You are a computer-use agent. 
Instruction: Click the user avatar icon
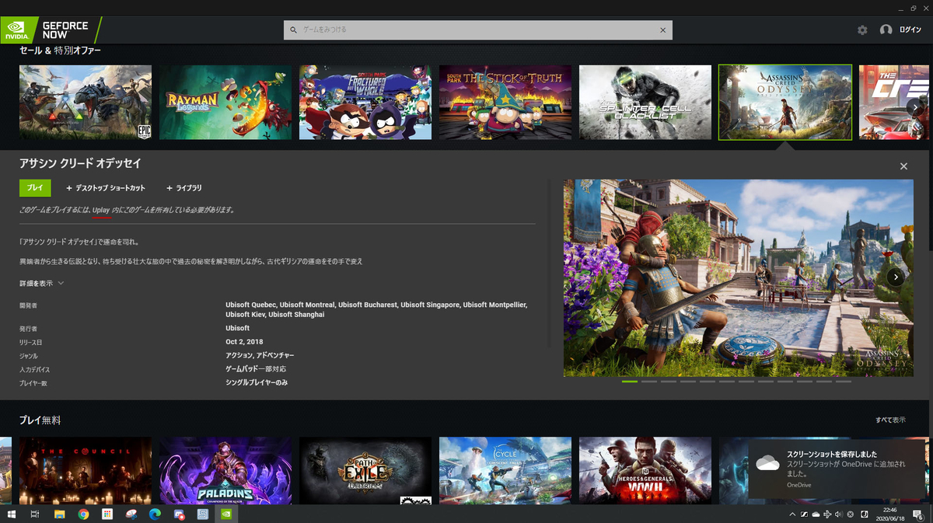[x=886, y=30]
